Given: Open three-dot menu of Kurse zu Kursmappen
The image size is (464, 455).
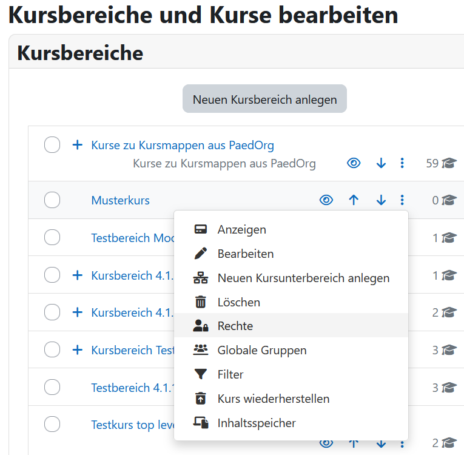Looking at the screenshot, I should [402, 163].
